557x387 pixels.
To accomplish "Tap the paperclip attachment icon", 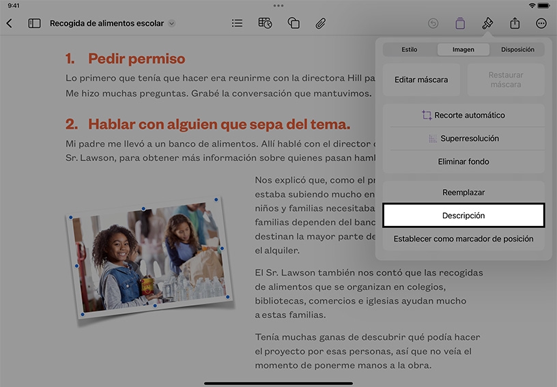I will (320, 23).
